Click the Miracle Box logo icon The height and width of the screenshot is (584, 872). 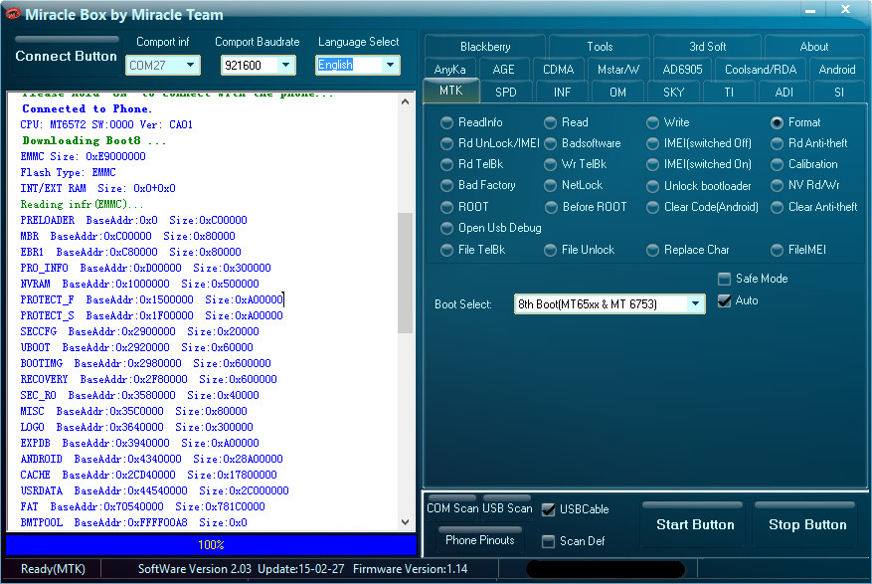(12, 13)
